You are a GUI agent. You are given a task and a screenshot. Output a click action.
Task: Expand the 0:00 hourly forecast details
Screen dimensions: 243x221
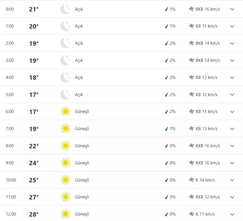pyautogui.click(x=232, y=9)
